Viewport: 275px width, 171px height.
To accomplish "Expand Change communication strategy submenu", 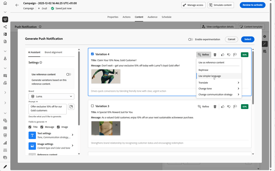I will point(219,94).
